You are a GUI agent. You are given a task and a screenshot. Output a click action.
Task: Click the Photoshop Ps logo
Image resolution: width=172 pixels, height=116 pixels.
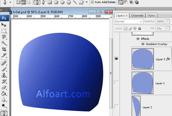[x=4, y=18]
